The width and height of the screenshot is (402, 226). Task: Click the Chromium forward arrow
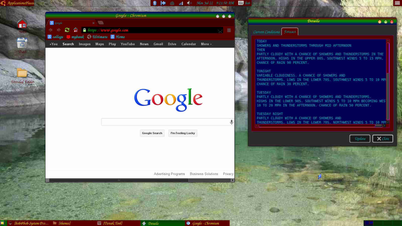click(59, 30)
